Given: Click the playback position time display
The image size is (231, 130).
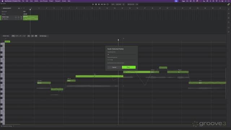Looking at the screenshot, I should (131, 4).
